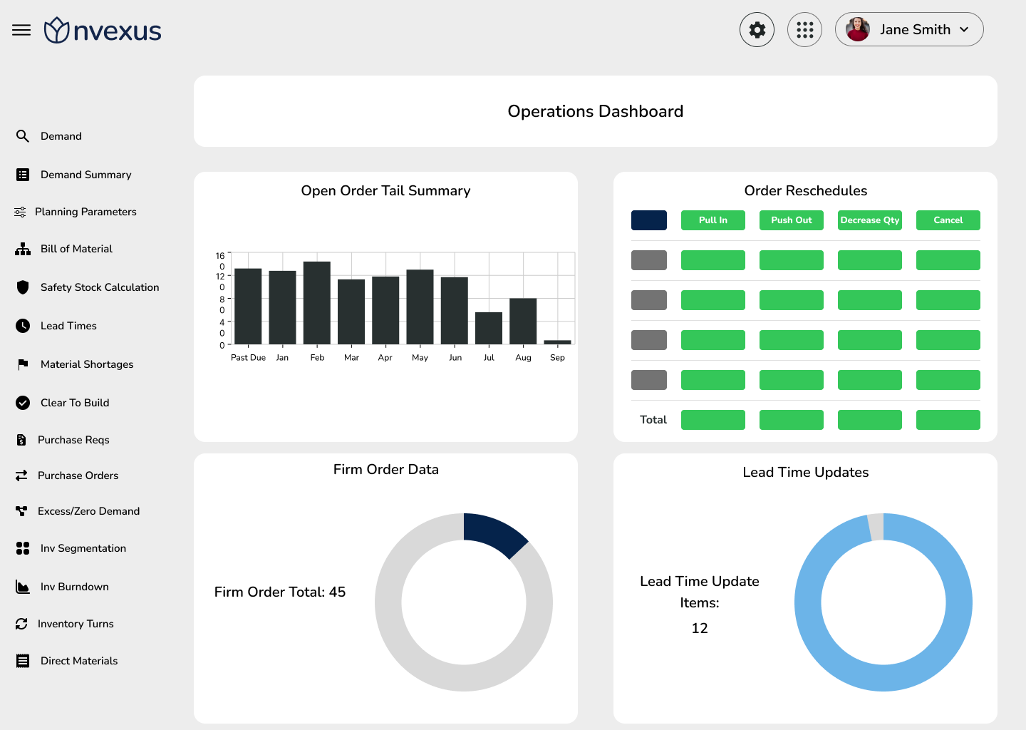1026x730 pixels.
Task: Click the Pull In button
Action: 713,220
